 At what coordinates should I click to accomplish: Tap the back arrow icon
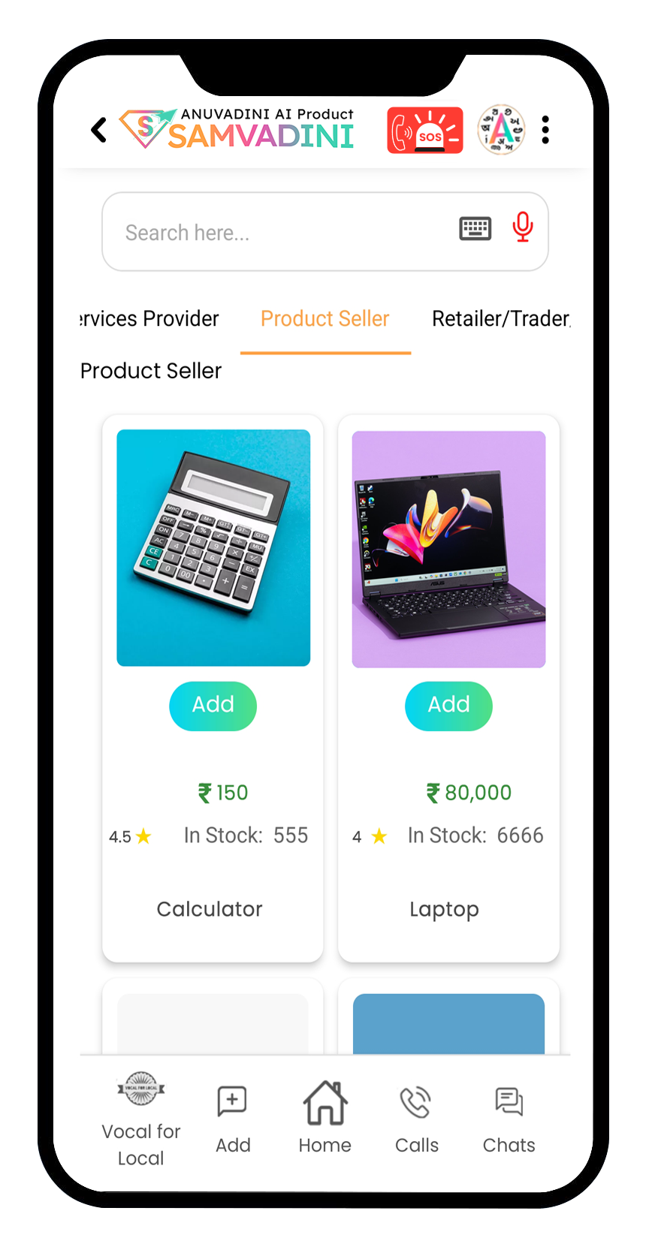coord(98,130)
